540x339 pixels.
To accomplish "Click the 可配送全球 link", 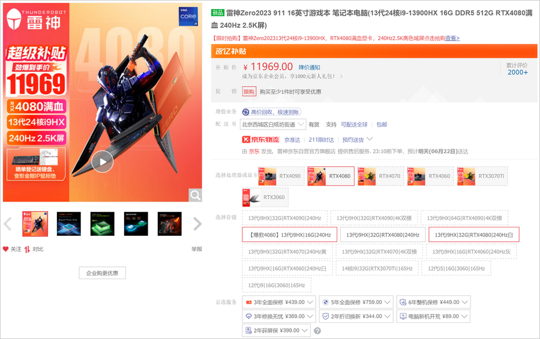I will click(354, 124).
